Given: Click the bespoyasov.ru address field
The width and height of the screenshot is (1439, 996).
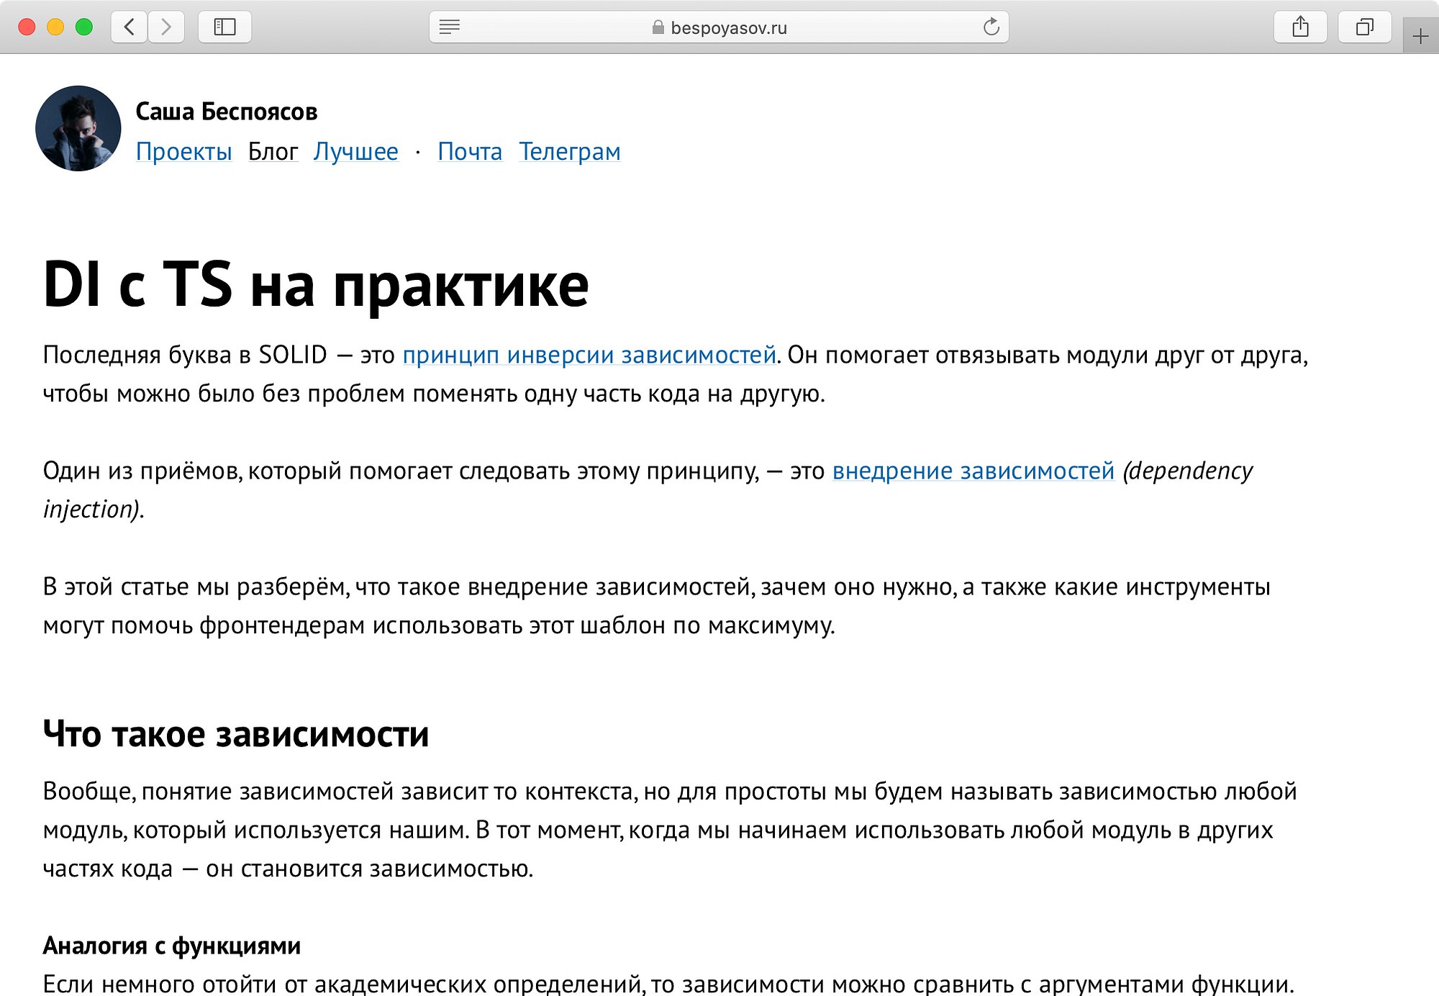Looking at the screenshot, I should point(719,27).
